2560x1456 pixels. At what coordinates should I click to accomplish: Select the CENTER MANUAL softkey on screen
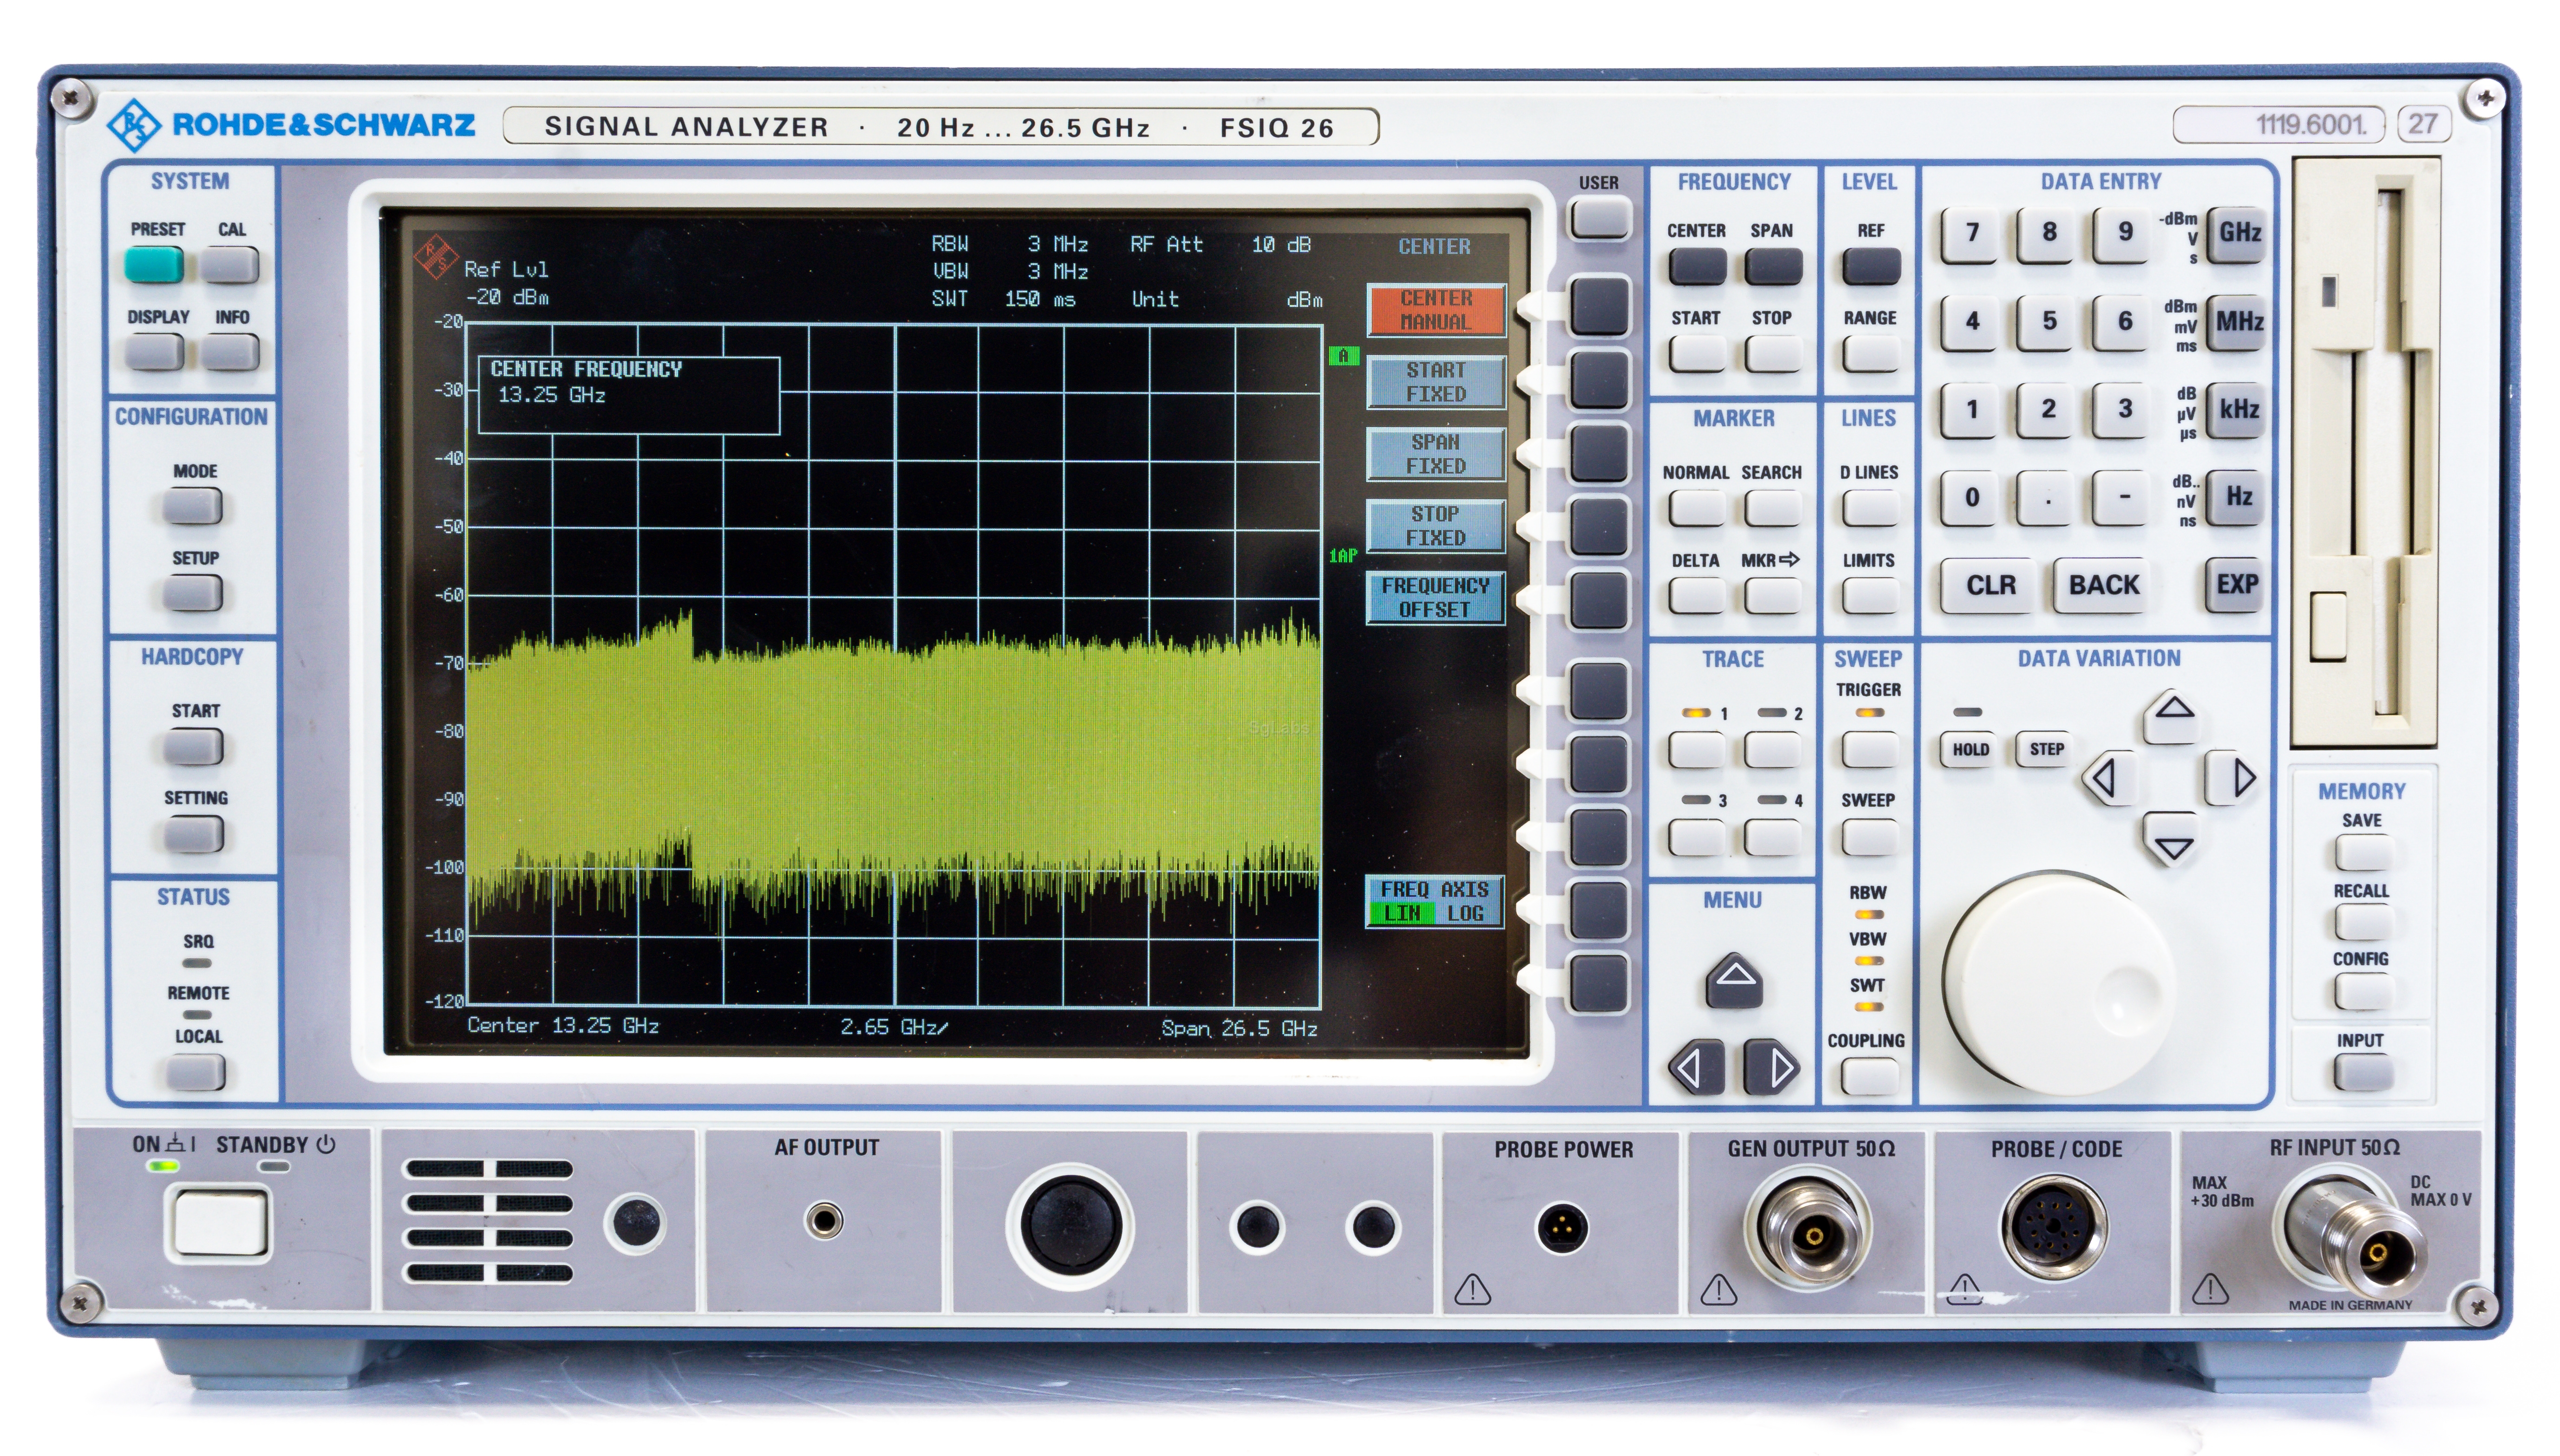[1435, 310]
